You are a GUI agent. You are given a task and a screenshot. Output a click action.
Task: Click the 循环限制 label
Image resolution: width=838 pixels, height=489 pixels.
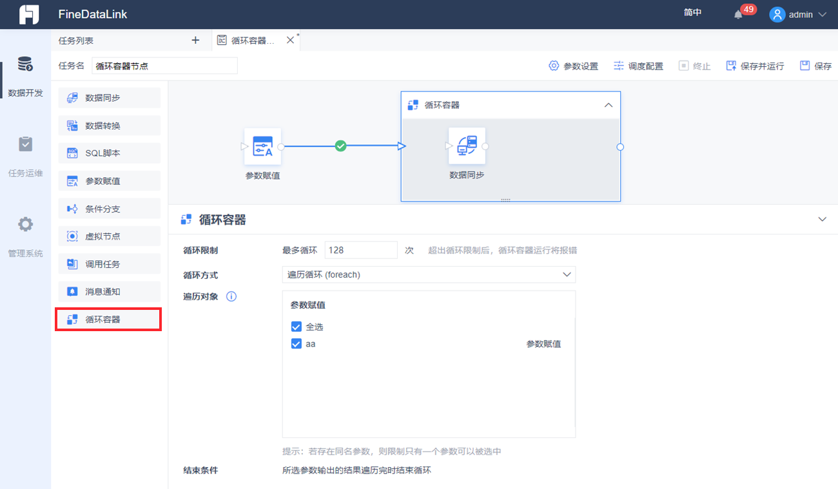point(200,250)
